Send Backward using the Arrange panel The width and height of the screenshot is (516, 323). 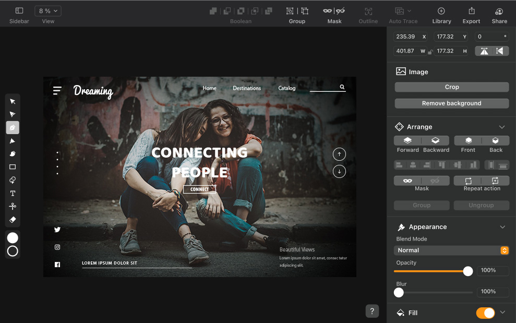point(435,140)
